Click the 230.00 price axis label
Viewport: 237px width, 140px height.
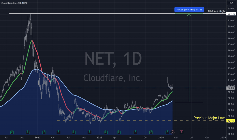point(231,8)
